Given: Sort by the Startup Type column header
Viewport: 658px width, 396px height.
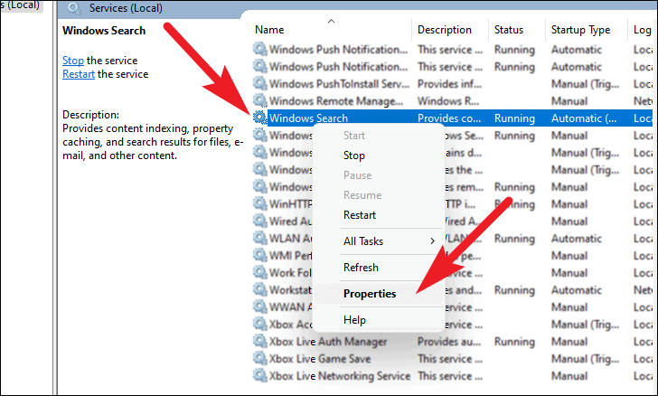Looking at the screenshot, I should tap(580, 30).
